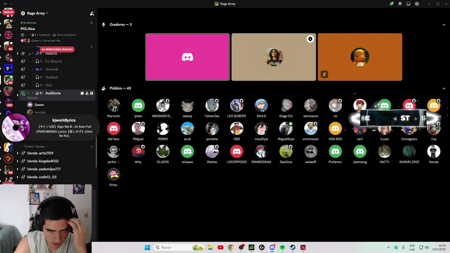This screenshot has width=450, height=253.
Task: Click the Windows search box Buscar
Action: point(179,247)
